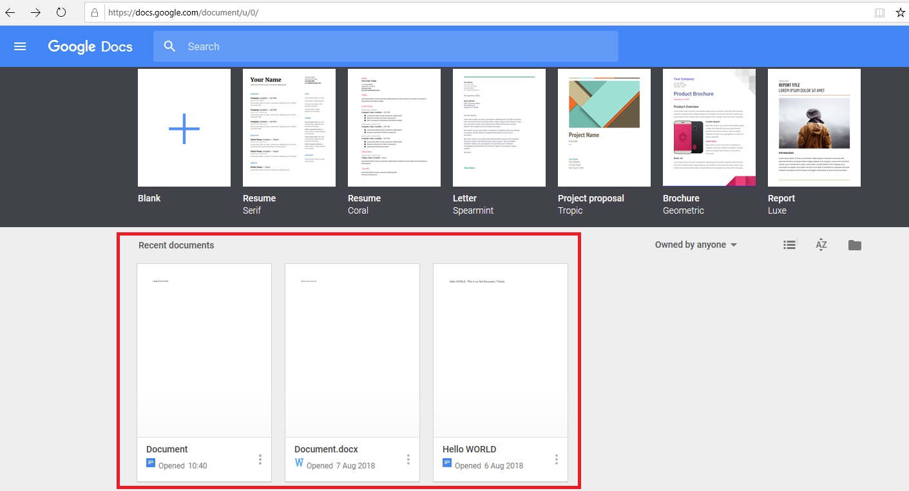Viewport: 909px width, 491px height.
Task: Open the Google Docs main menu
Action: (x=19, y=46)
